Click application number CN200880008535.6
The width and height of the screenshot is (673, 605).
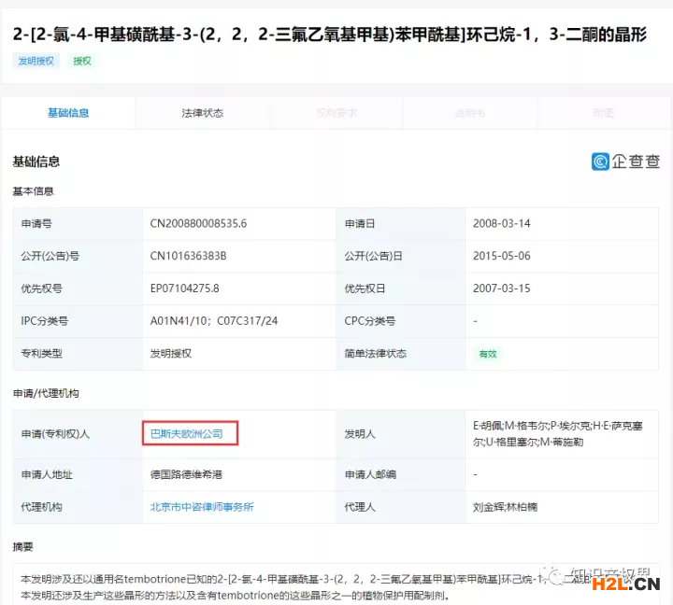198,224
